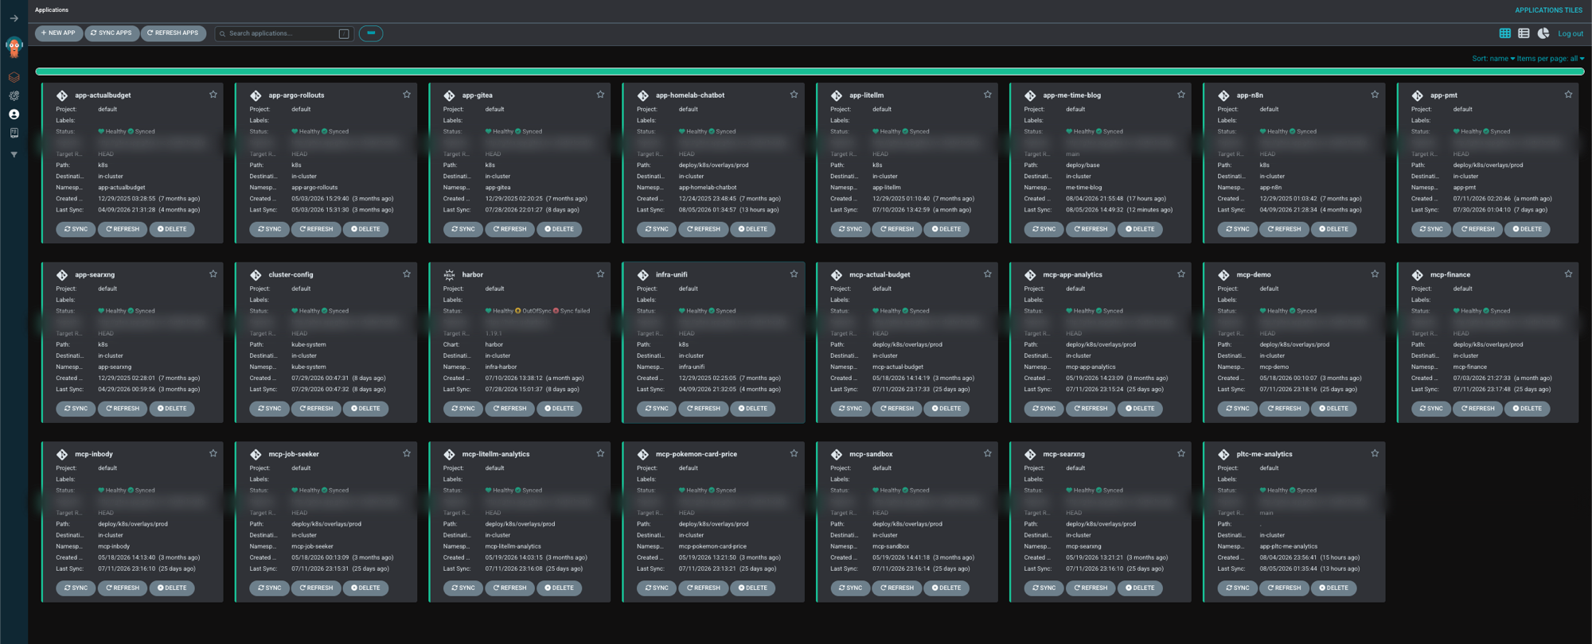Delete the mcp-demo application
Image resolution: width=1592 pixels, height=644 pixels.
(x=1333, y=409)
